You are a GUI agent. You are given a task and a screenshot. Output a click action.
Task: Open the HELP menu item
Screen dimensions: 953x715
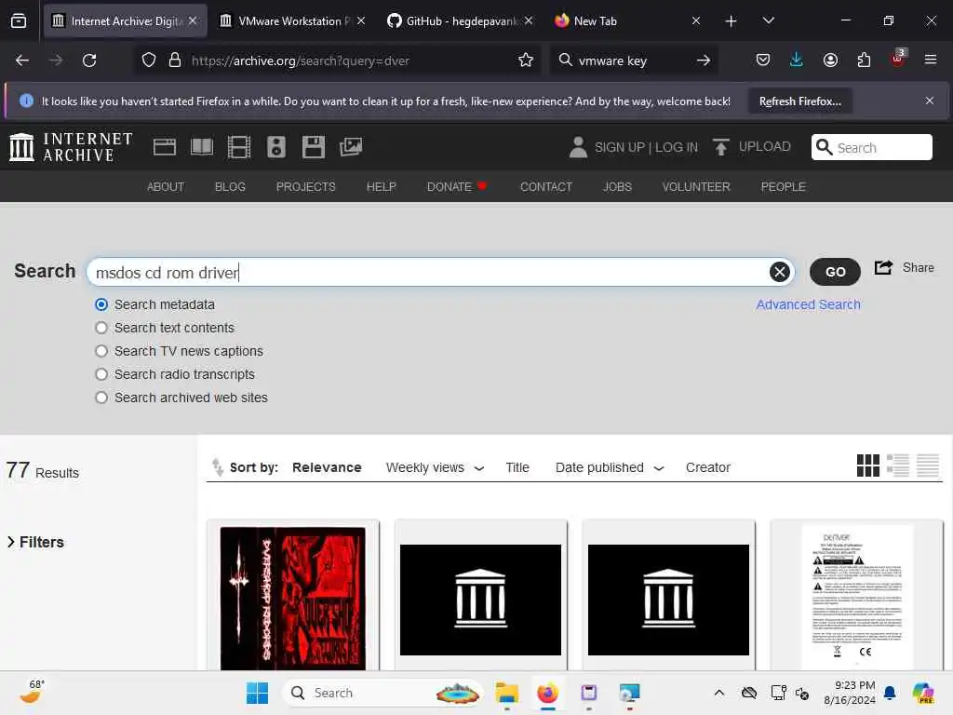(381, 186)
